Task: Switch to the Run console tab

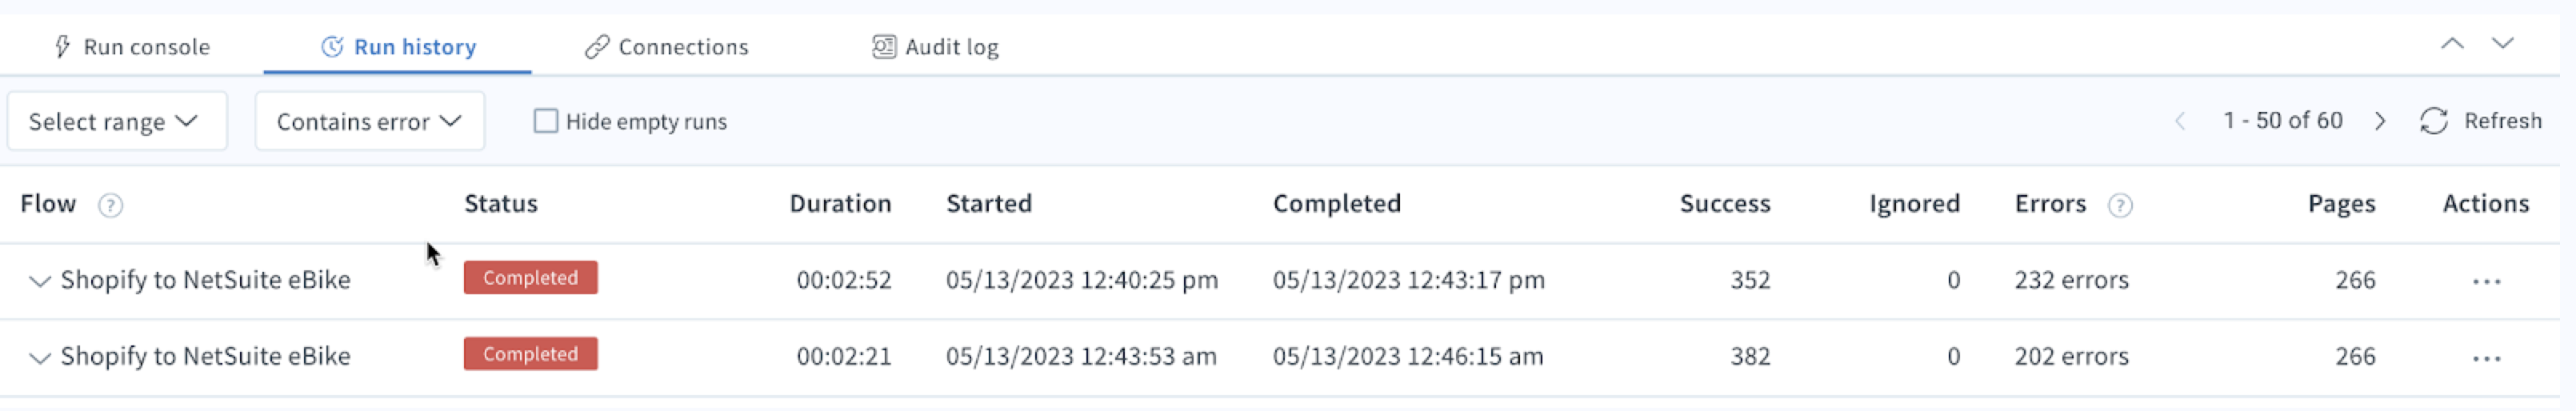Action: [131, 47]
